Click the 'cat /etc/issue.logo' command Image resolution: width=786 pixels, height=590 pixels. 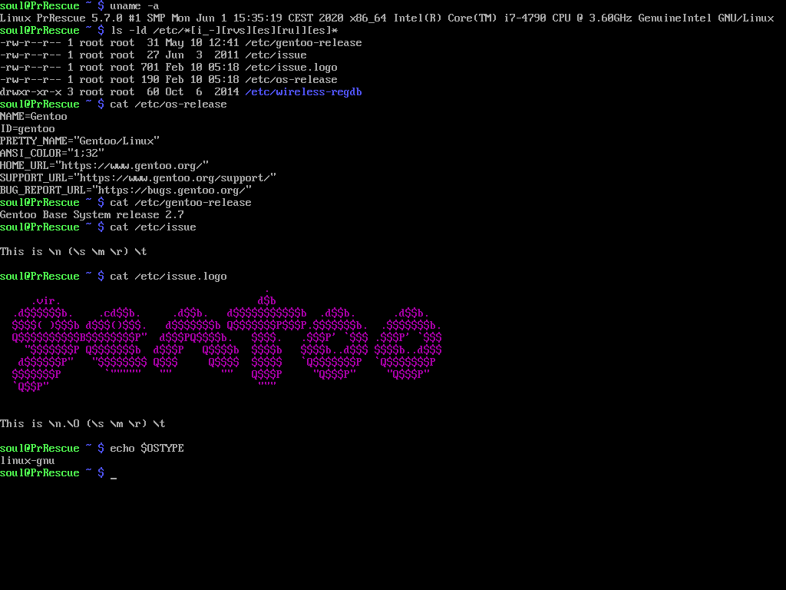168,277
